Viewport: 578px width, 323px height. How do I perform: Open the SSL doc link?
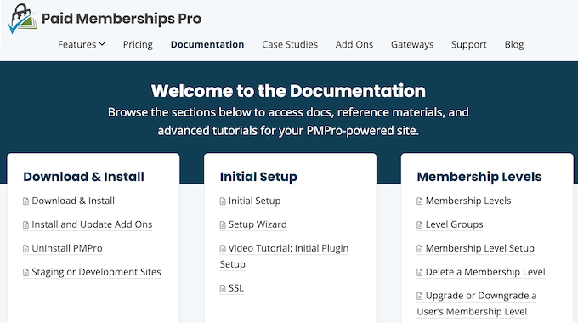(236, 288)
